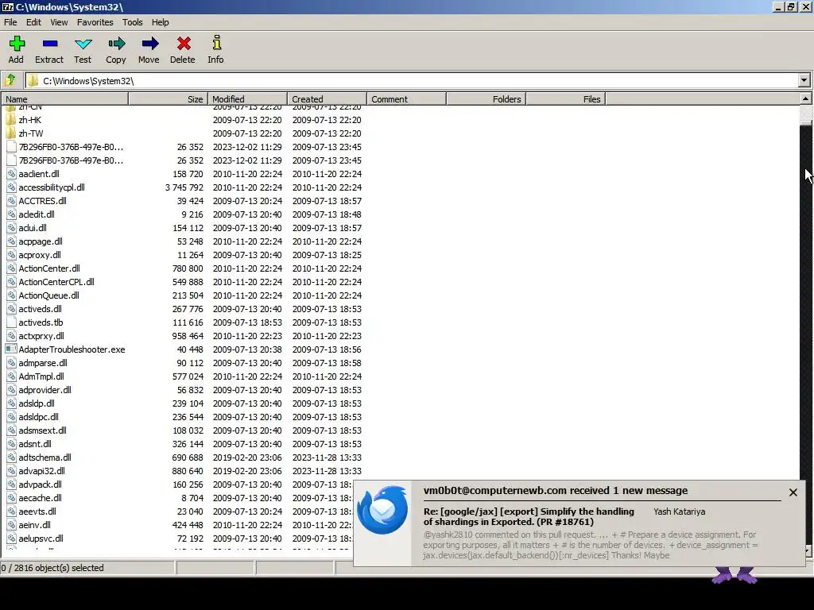Click the adsnt.dll file icon
814x610 pixels.
[11, 443]
